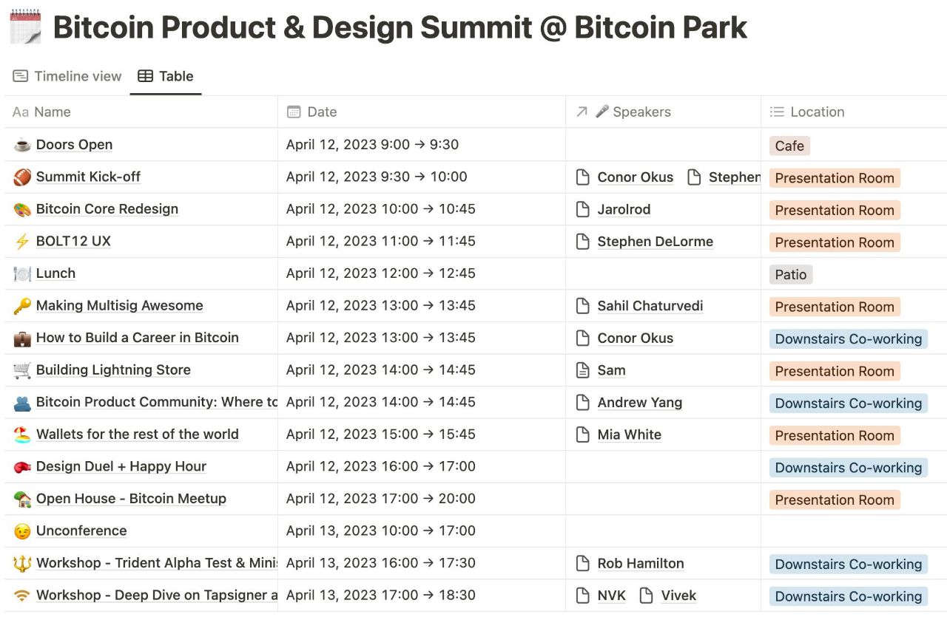The height and width of the screenshot is (620, 947).
Task: Click the winking face icon for Unconference
Action: coord(22,531)
